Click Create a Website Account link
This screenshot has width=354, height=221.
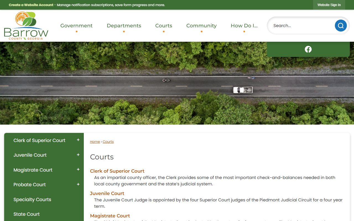31,5
